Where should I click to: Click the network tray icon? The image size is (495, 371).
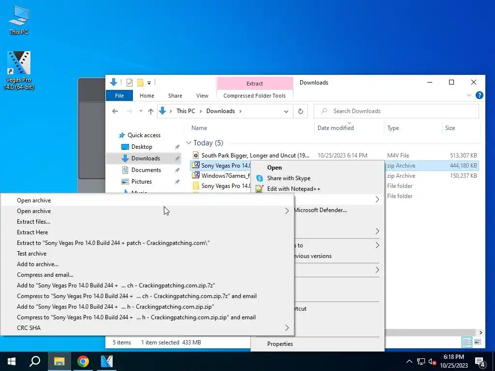click(x=421, y=361)
